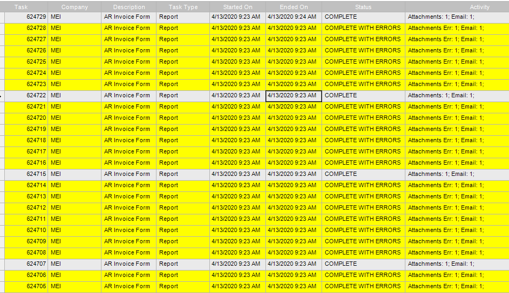Select task number 624707 cell
Image resolution: width=509 pixels, height=293 pixels.
[26, 264]
